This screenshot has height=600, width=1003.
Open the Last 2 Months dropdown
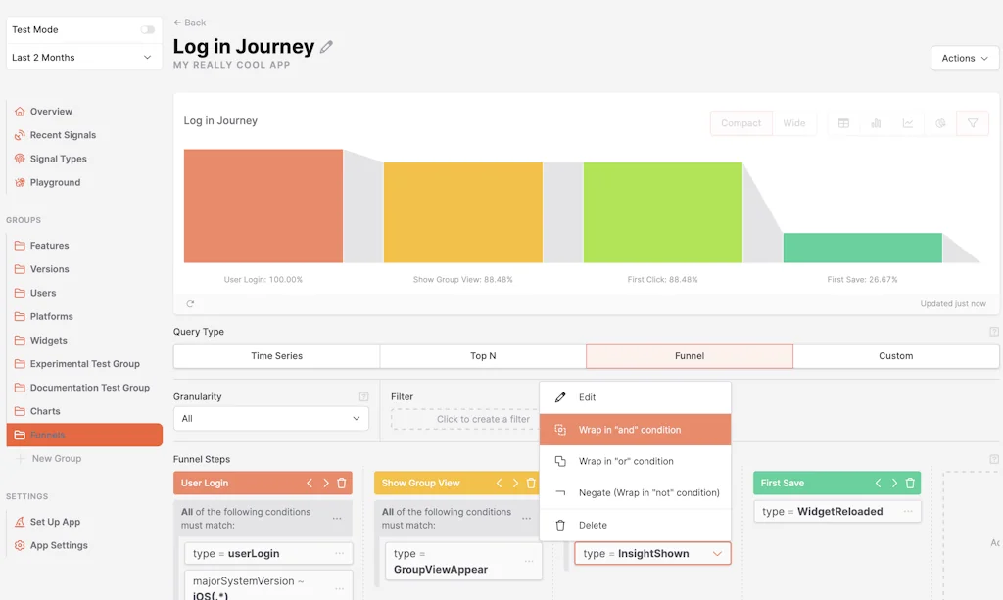[x=82, y=58]
